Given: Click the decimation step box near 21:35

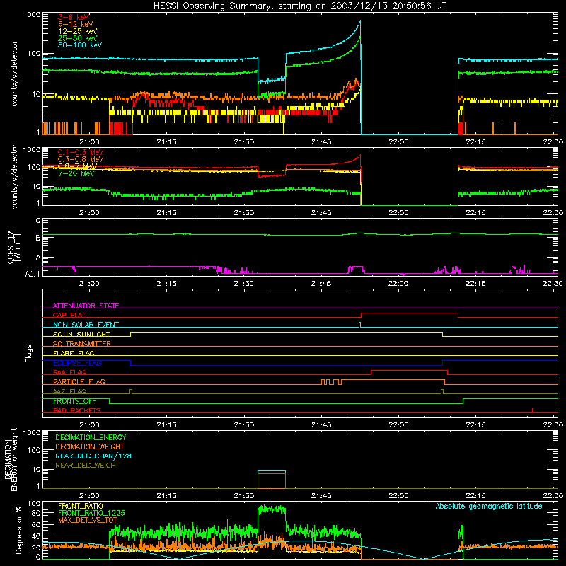Looking at the screenshot, I should click(272, 480).
